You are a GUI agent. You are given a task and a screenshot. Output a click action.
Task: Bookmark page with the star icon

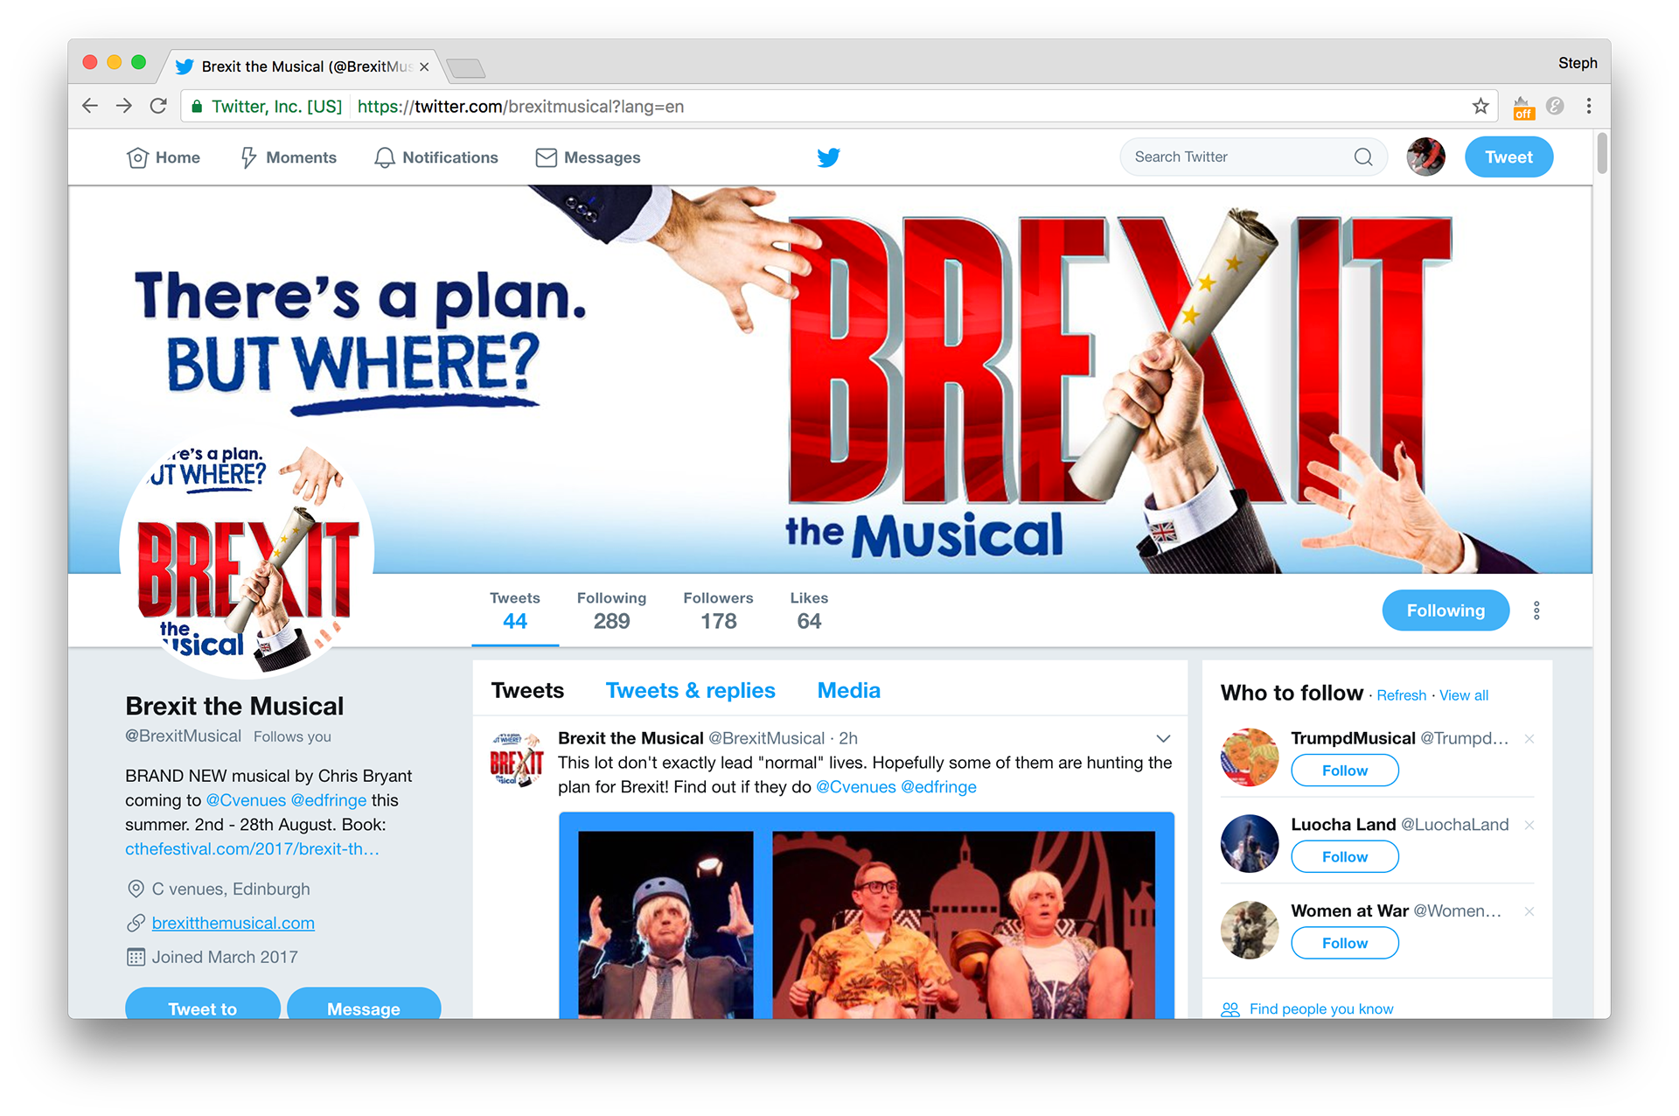[1480, 107]
